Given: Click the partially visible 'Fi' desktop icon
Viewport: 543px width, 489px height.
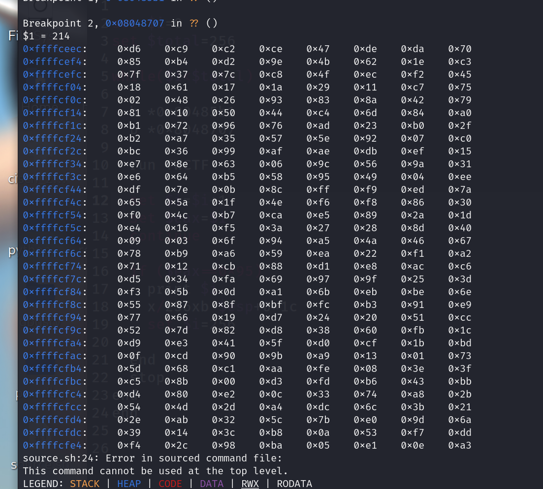Looking at the screenshot, I should coord(12,35).
